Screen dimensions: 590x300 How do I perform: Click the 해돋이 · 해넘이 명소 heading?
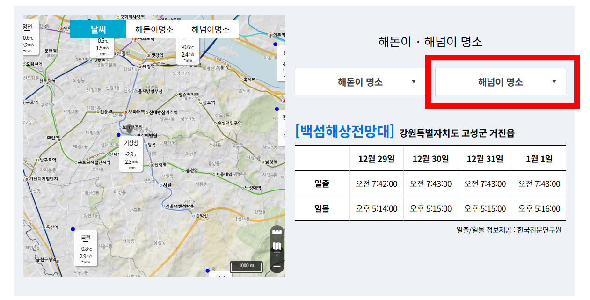[x=430, y=42]
